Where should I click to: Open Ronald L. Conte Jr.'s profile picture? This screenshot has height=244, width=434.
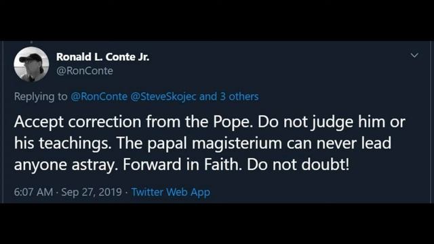tap(31, 64)
